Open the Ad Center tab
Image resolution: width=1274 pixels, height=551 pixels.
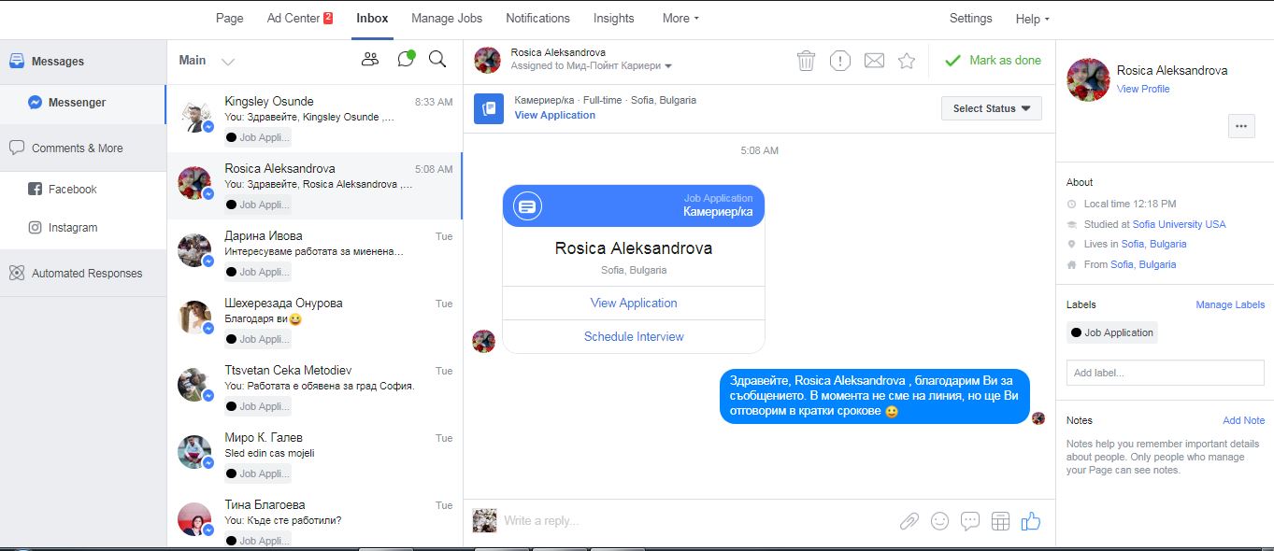(x=300, y=18)
